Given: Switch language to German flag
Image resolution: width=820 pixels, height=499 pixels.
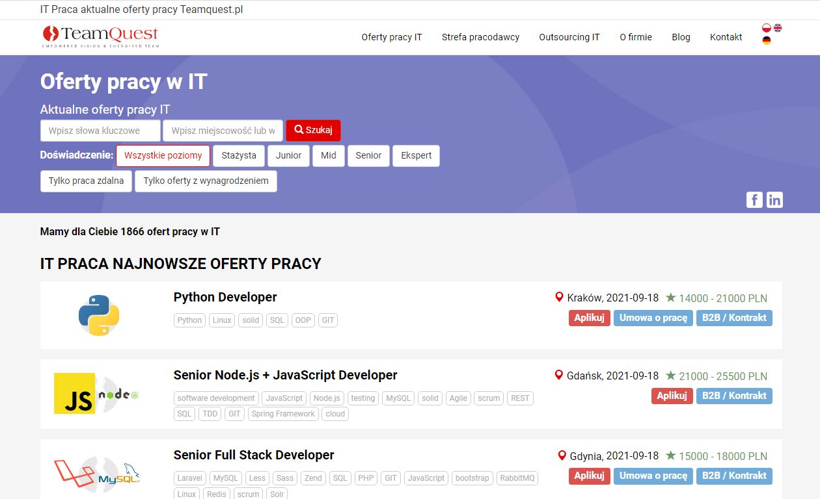Looking at the screenshot, I should pyautogui.click(x=767, y=40).
